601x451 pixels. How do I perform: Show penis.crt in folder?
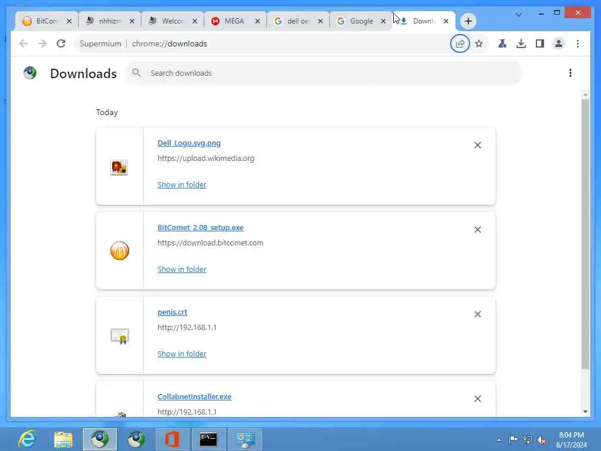point(182,354)
